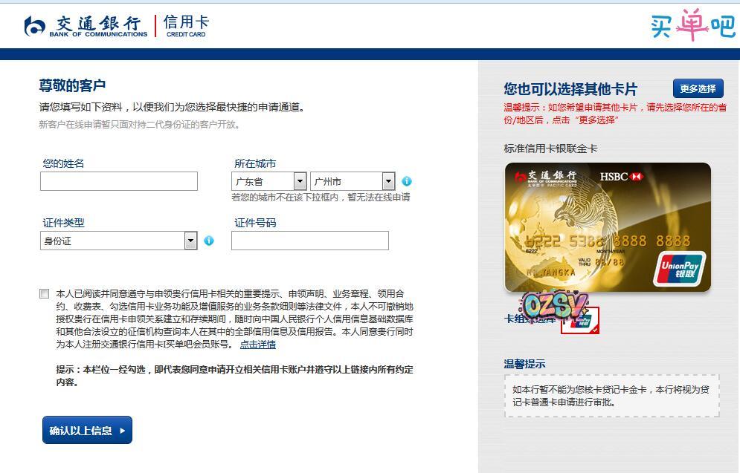This screenshot has height=473, width=740.
Task: Click the info icon beside the city dropdown
Action: pyautogui.click(x=406, y=180)
